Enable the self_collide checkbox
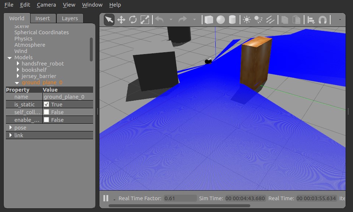This screenshot has height=212, width=353. pos(46,112)
